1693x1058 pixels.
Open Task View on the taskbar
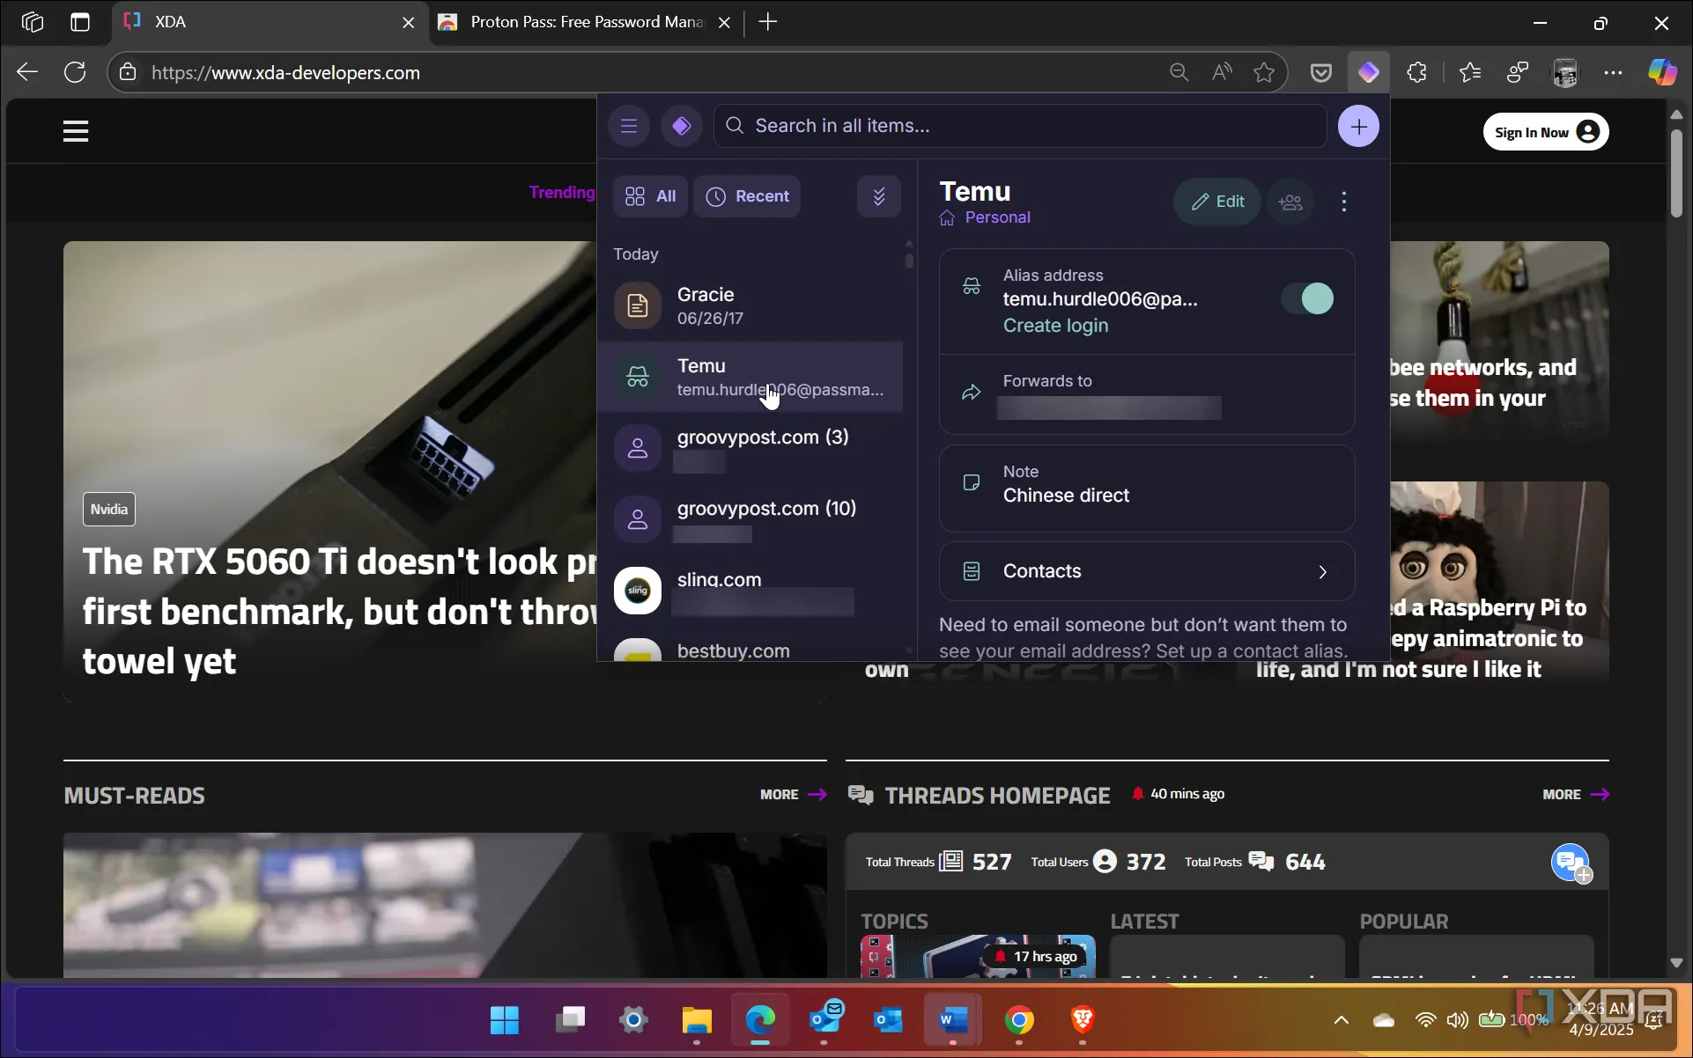pyautogui.click(x=570, y=1020)
